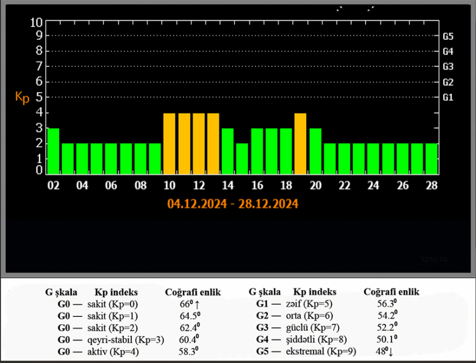The height and width of the screenshot is (363, 476).
Task: Select the green bar above date 22
Action: 344,158
